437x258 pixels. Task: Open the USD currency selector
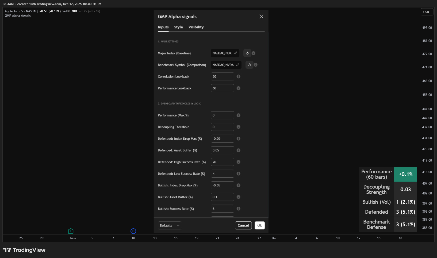pos(427,12)
